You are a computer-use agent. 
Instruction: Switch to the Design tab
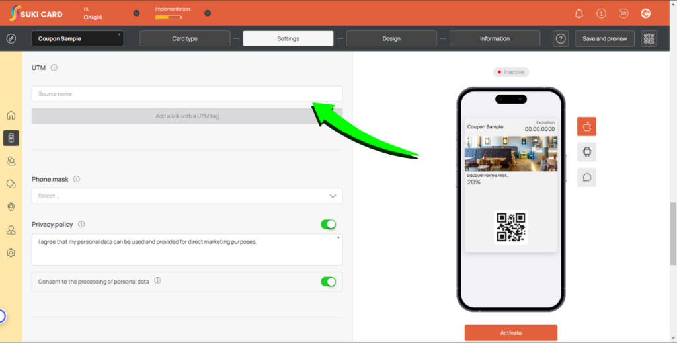click(391, 39)
